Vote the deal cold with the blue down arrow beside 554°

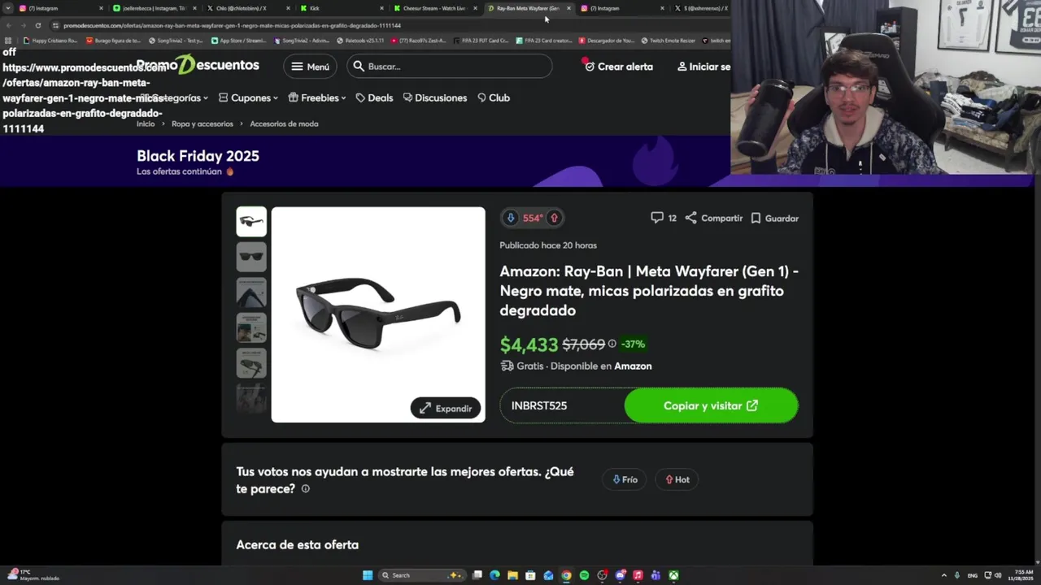pos(511,218)
